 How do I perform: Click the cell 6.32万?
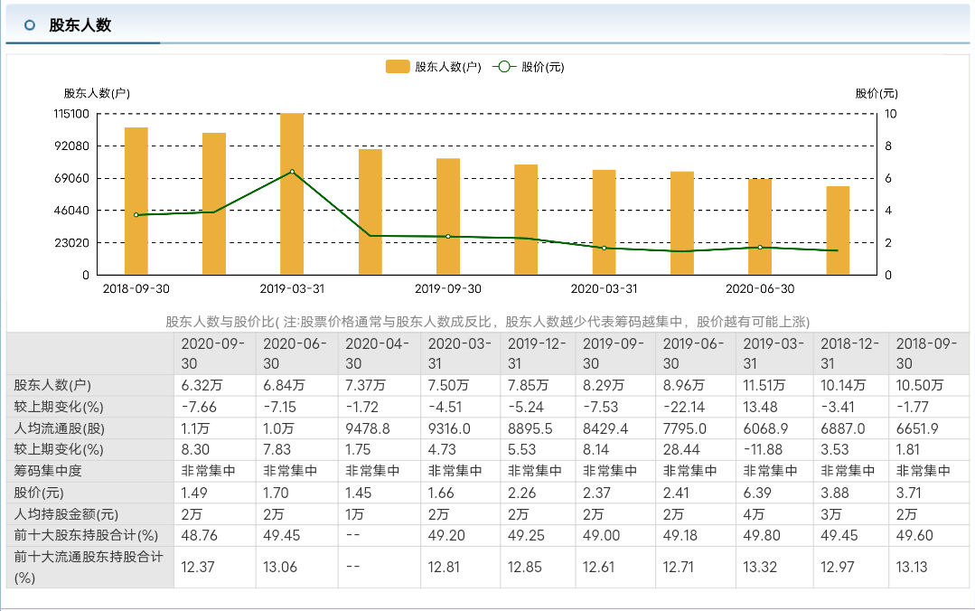[202, 385]
